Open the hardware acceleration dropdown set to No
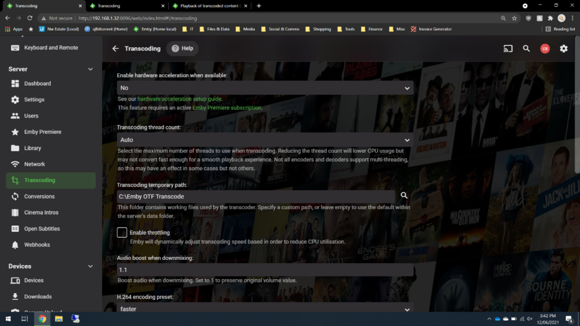This screenshot has width=580, height=326. coord(265,88)
